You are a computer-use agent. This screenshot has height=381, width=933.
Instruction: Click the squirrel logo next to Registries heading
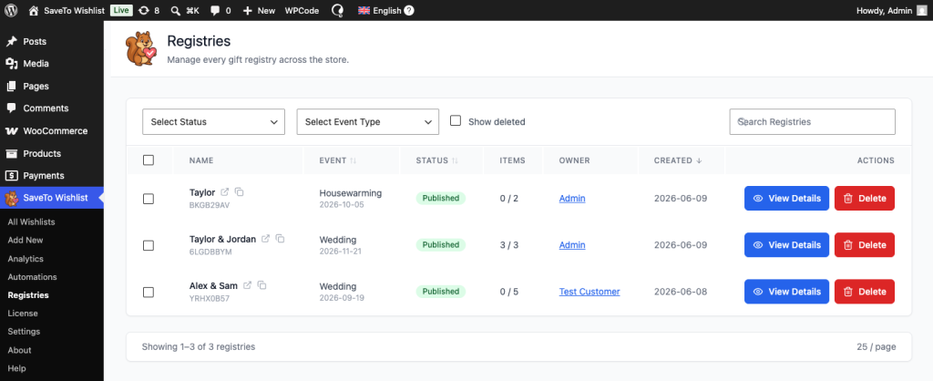coord(141,49)
